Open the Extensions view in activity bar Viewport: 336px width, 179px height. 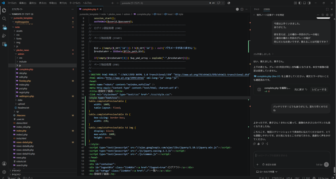[x=4, y=44]
